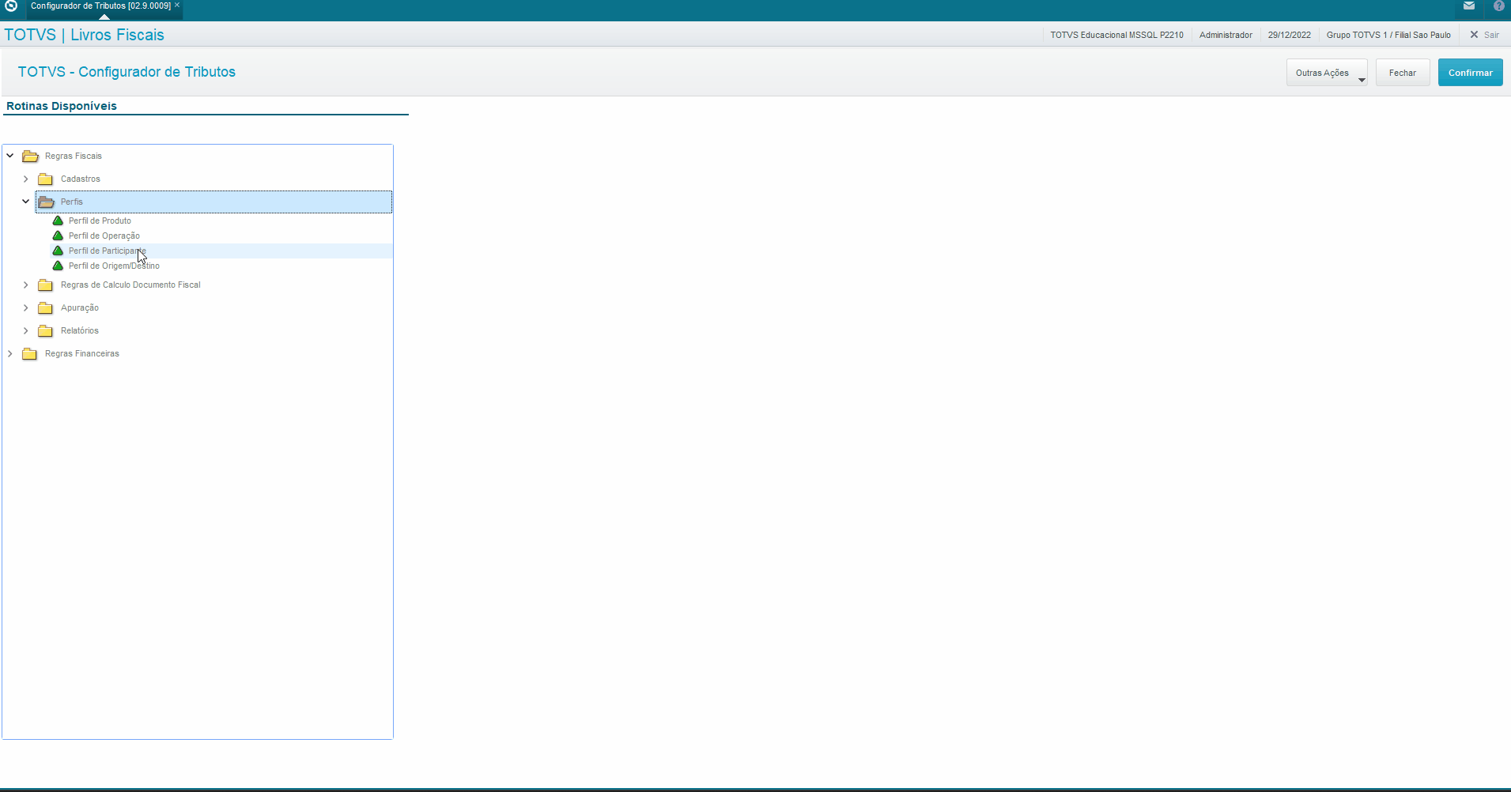Click the green icon beside Perfil de Produto

click(58, 221)
